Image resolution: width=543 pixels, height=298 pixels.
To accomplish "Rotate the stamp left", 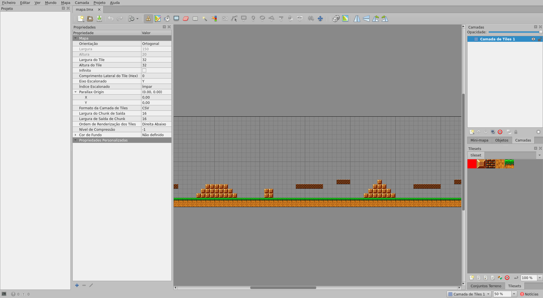I will point(376,19).
